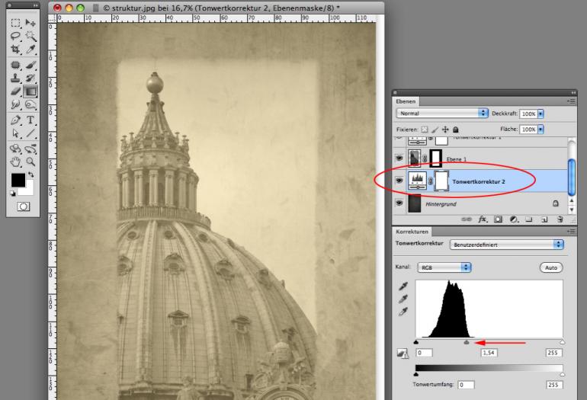The image size is (587, 400).
Task: Create a new group folder button
Action: coord(528,219)
